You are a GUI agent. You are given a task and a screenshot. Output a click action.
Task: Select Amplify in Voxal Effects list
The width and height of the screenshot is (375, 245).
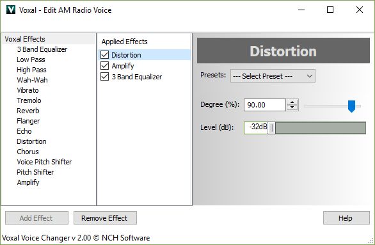point(28,182)
